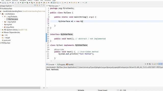Click the Open Type toolbar icon
163x91 pixels.
click(44, 3)
